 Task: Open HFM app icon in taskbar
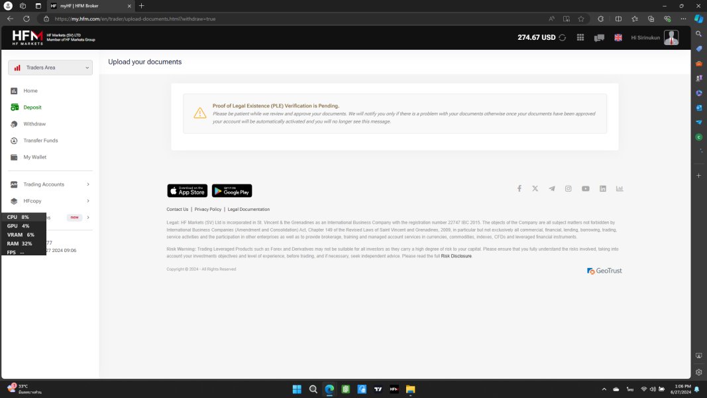pos(394,389)
